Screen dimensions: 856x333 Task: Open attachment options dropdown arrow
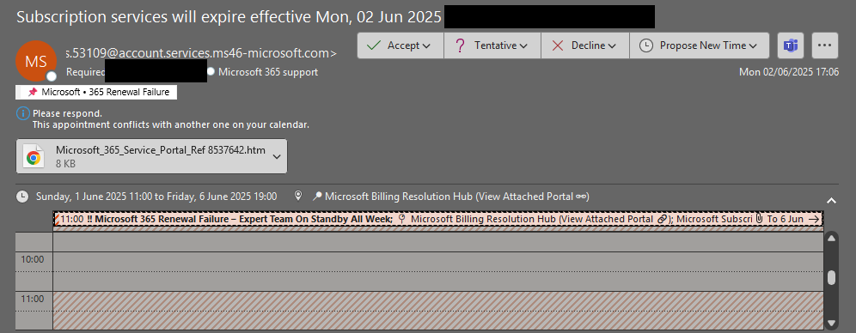[x=277, y=157]
